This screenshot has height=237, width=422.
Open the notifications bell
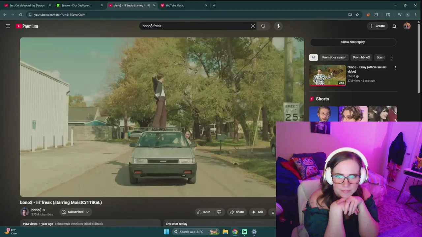(x=394, y=26)
